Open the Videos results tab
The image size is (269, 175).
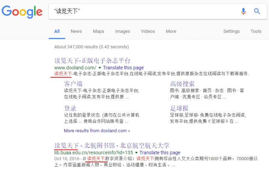148,31
